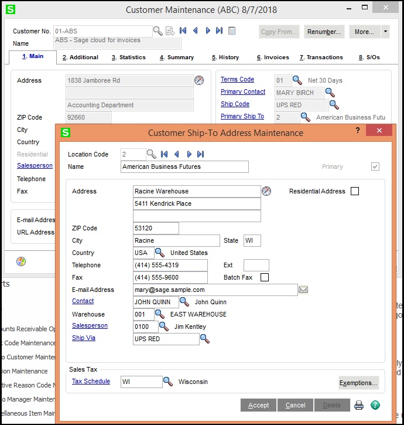The image size is (404, 425).
Task: Toggle the Primary checkbox
Action: (375, 166)
